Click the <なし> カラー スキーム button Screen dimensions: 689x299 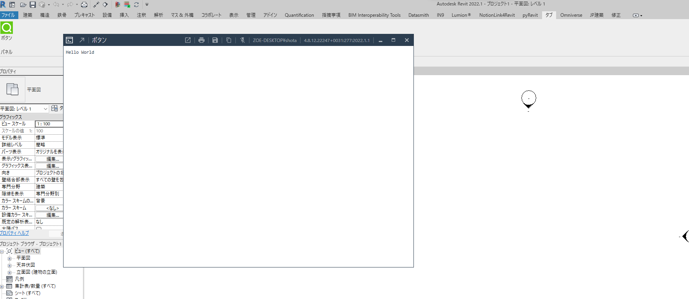pyautogui.click(x=49, y=208)
